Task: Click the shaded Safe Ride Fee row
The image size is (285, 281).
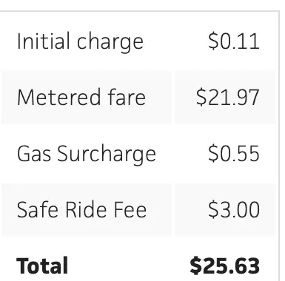Action: pos(138,210)
